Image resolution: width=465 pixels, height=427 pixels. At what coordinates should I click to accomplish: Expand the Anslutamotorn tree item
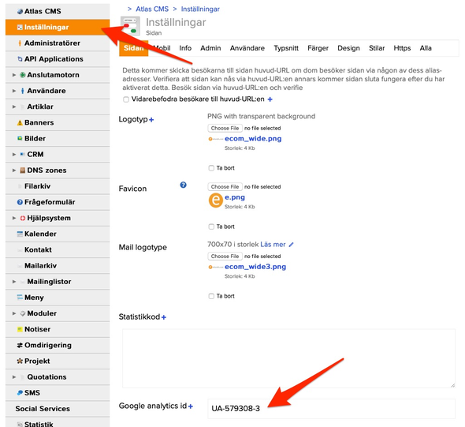[x=14, y=75]
